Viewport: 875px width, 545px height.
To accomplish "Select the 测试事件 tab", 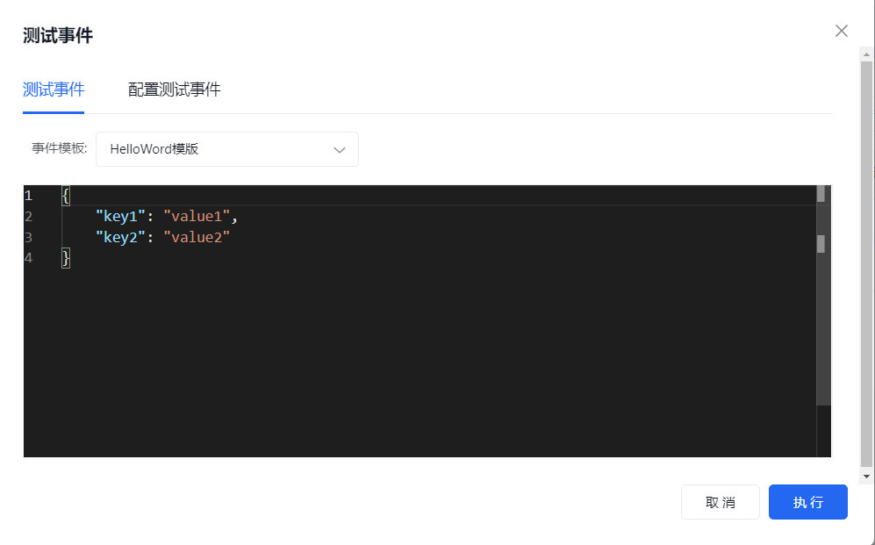I will point(54,90).
